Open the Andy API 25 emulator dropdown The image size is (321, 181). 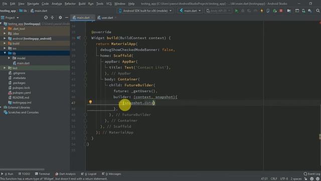(x=218, y=11)
